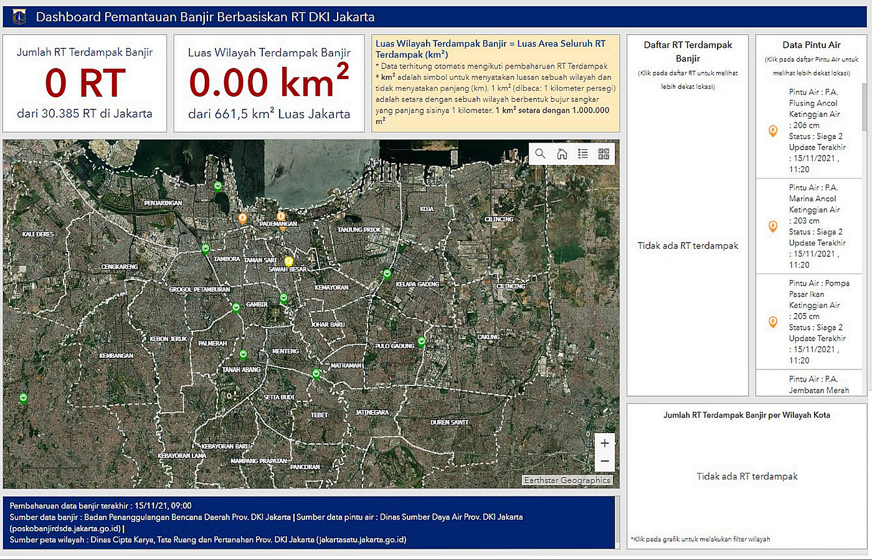
Task: Click the '0.00 km²' indicator value
Action: [x=269, y=82]
